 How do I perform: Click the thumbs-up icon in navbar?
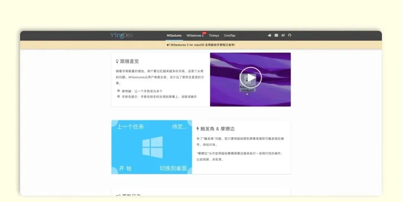(269, 35)
